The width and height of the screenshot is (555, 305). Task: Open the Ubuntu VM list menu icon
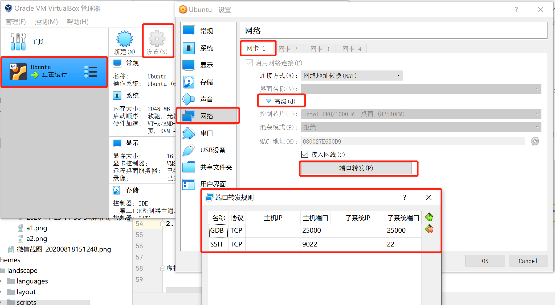click(91, 72)
